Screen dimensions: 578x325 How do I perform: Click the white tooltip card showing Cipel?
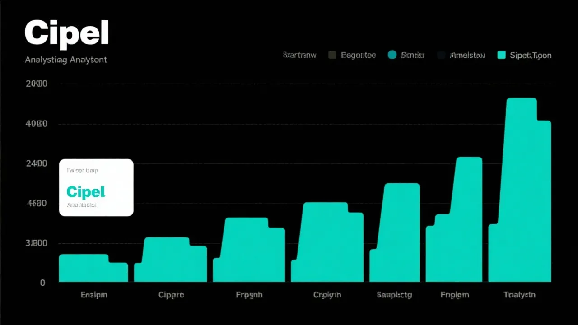[96, 187]
